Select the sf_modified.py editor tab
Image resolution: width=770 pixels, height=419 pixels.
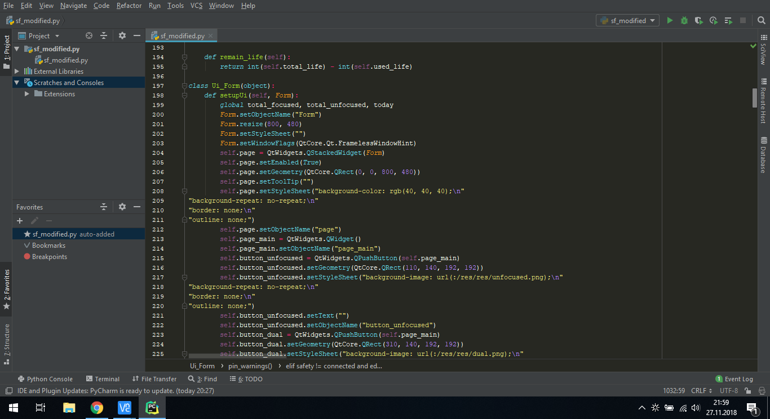[182, 35]
